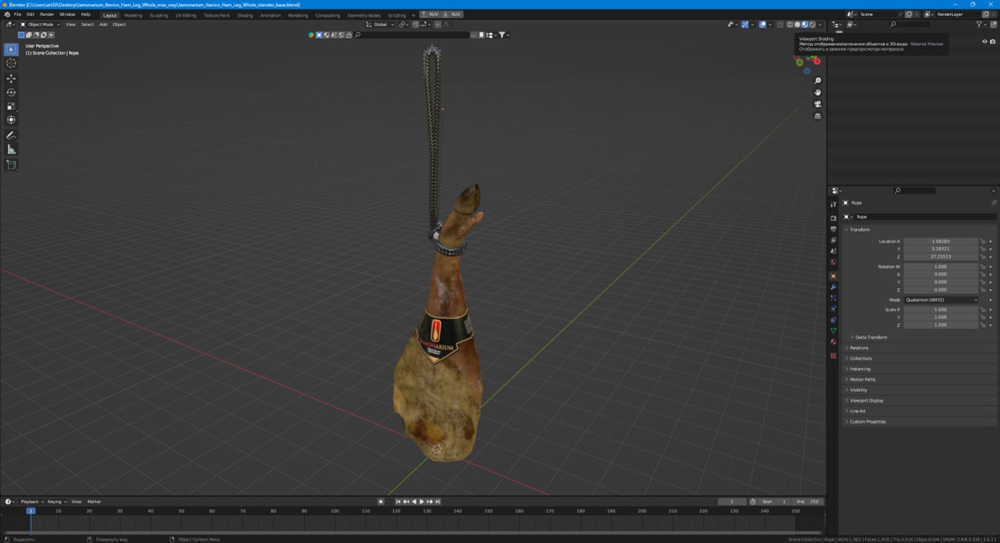Open the shading options dropdown arrow
The width and height of the screenshot is (1000, 543).
coord(820,24)
